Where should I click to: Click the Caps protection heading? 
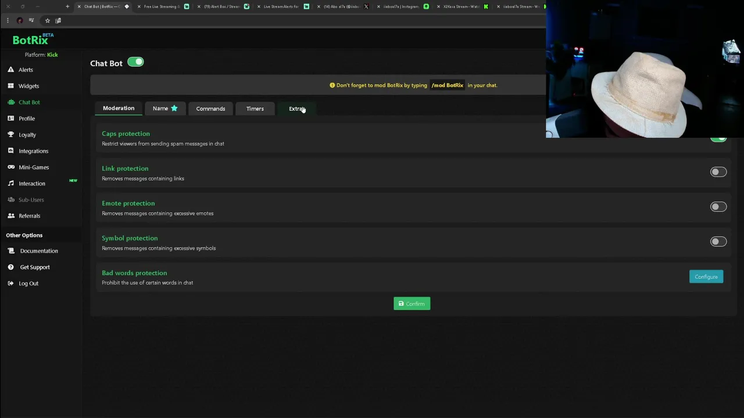126,134
